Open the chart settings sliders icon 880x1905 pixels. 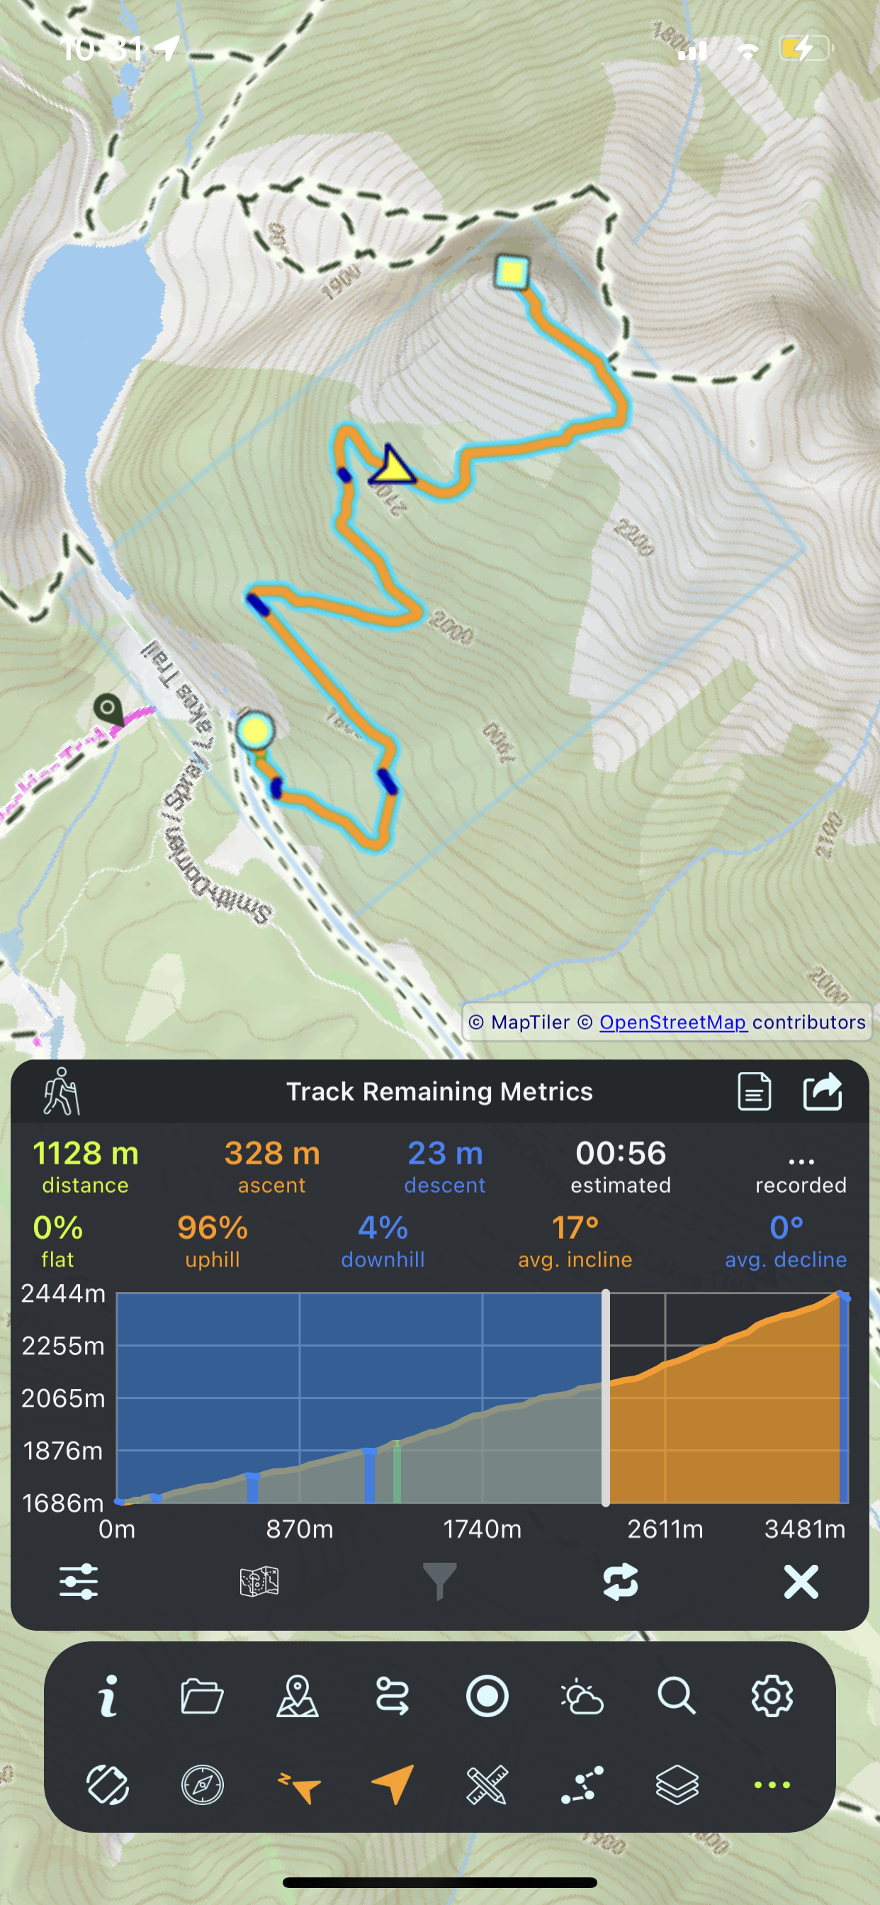(x=79, y=1582)
